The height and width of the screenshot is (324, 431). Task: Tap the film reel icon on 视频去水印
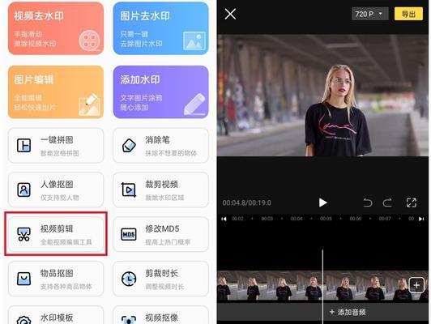(89, 41)
